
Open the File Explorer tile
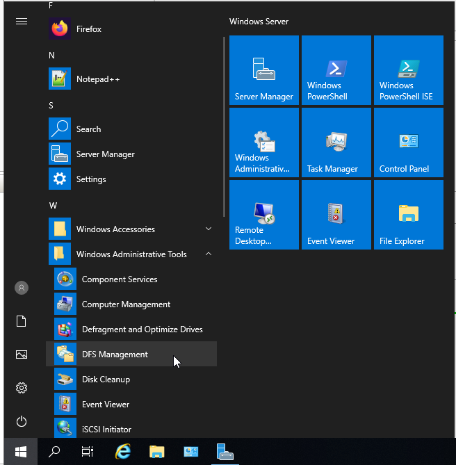coord(409,215)
